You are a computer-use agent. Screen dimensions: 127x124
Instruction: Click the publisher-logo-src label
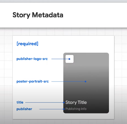click(x=32, y=59)
